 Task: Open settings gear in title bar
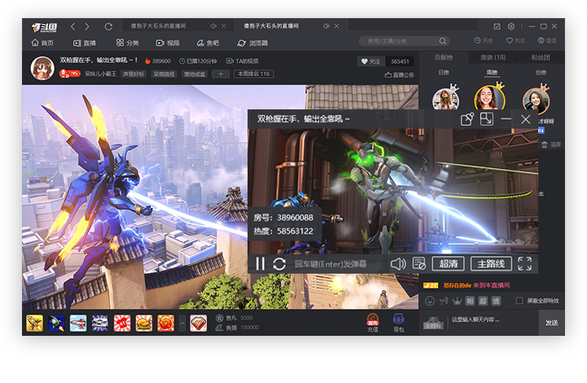point(511,26)
